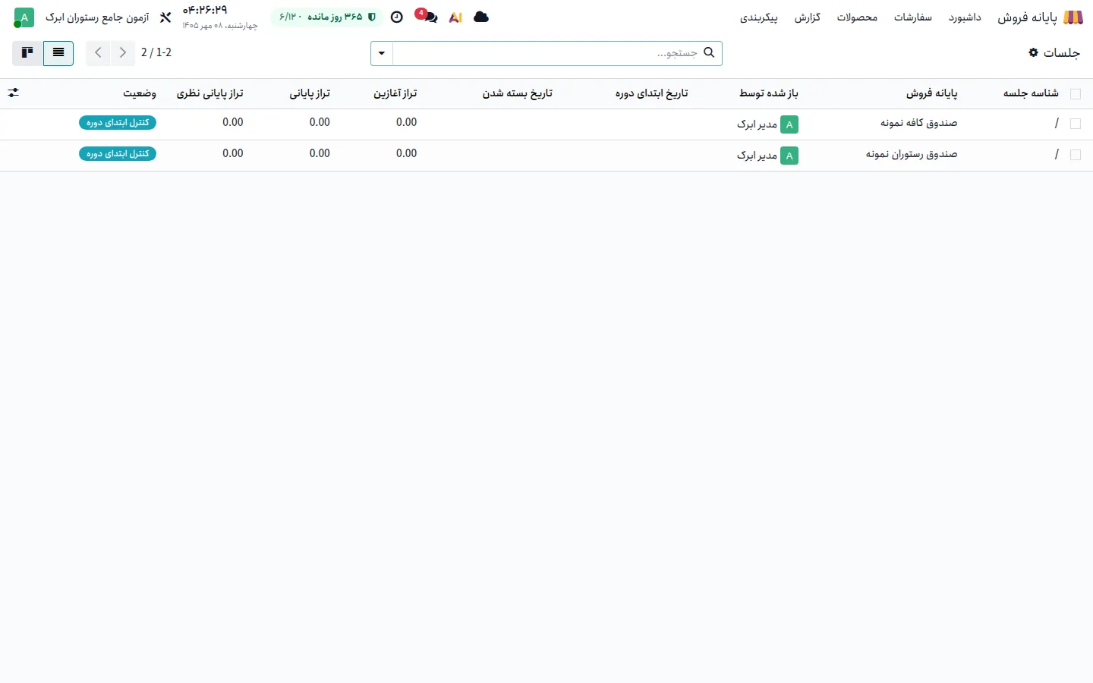Click the debug tools wrench icon
The width and height of the screenshot is (1093, 683).
(165, 17)
